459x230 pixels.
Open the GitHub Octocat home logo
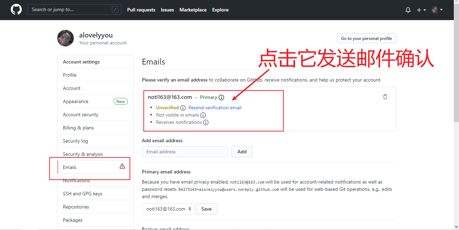[x=16, y=9]
